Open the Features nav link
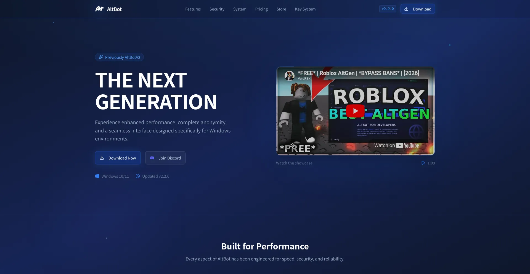 pyautogui.click(x=193, y=9)
